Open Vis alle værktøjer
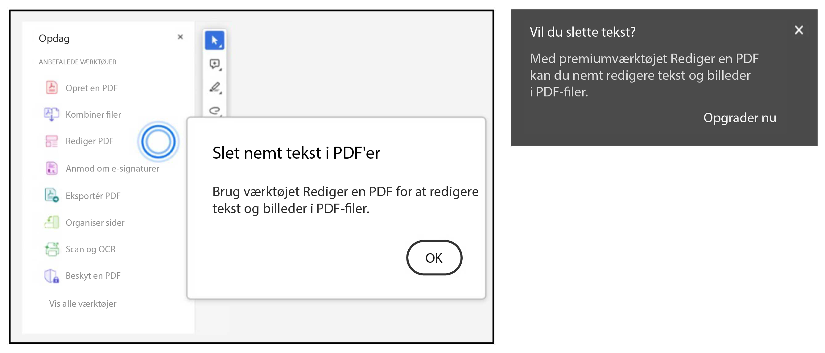Screen dimensions: 825x353 point(82,304)
